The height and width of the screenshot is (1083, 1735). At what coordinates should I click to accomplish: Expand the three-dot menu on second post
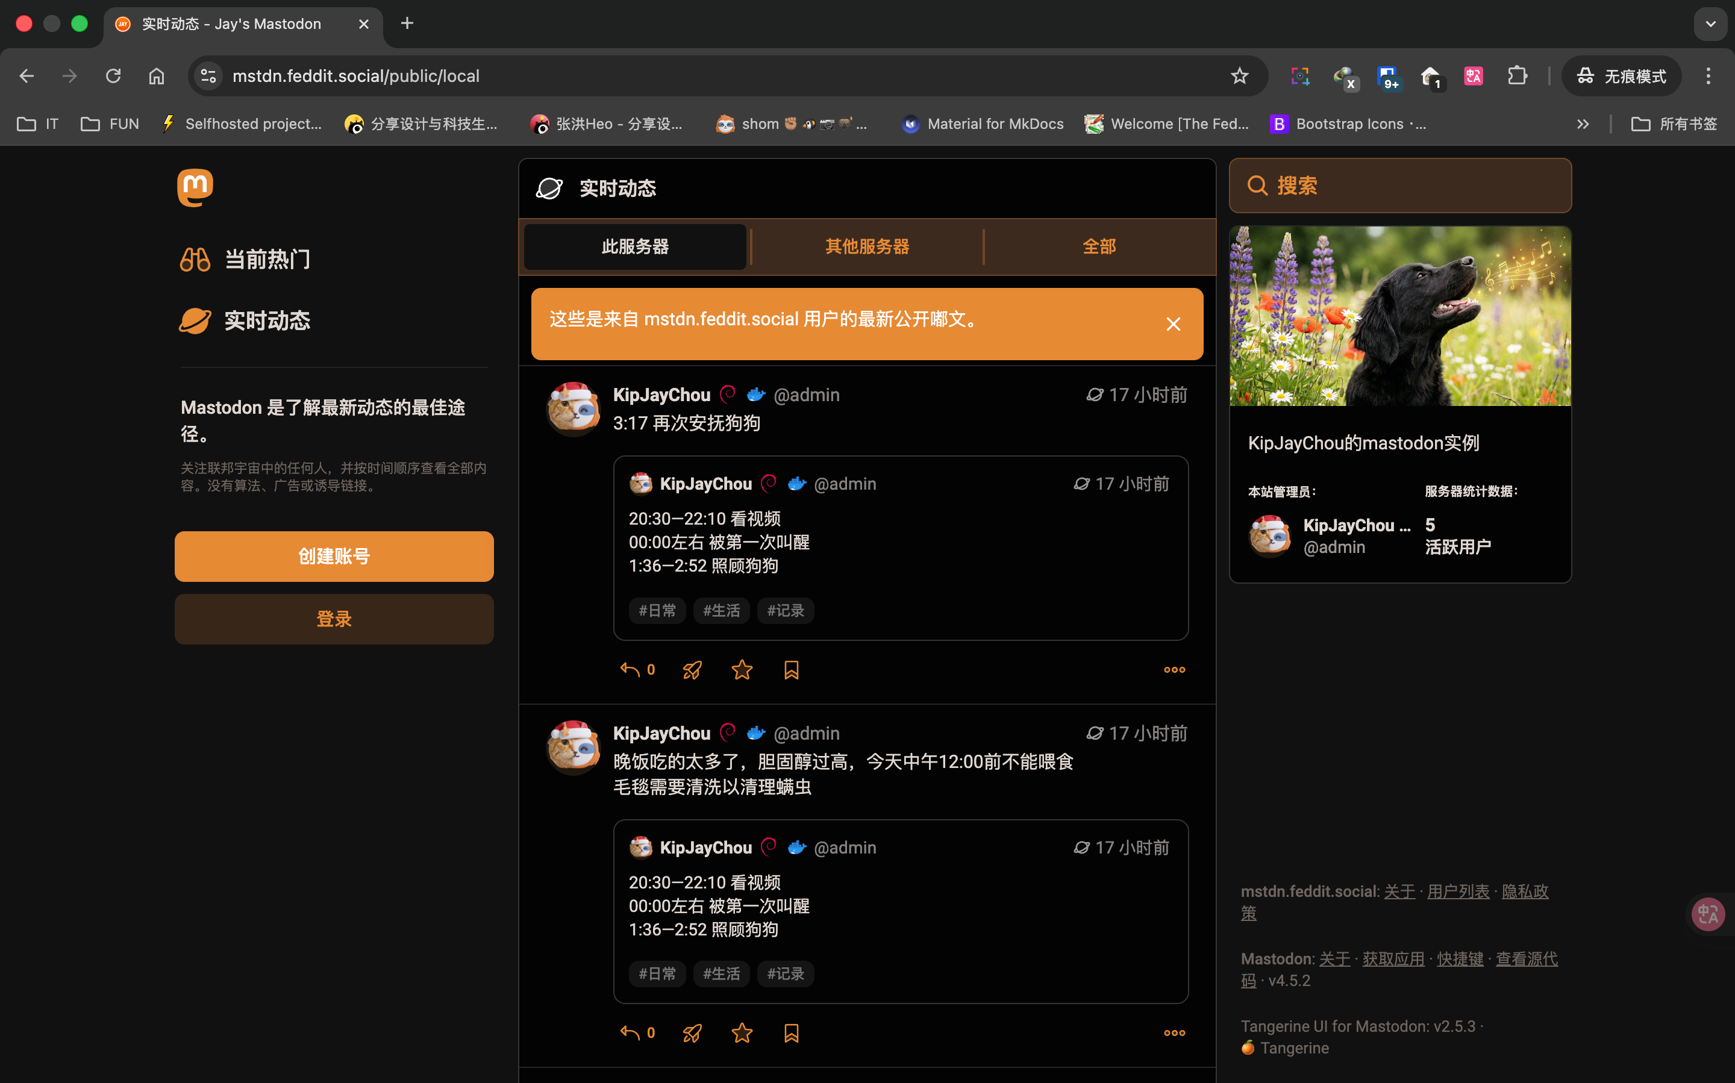pos(1174,1033)
